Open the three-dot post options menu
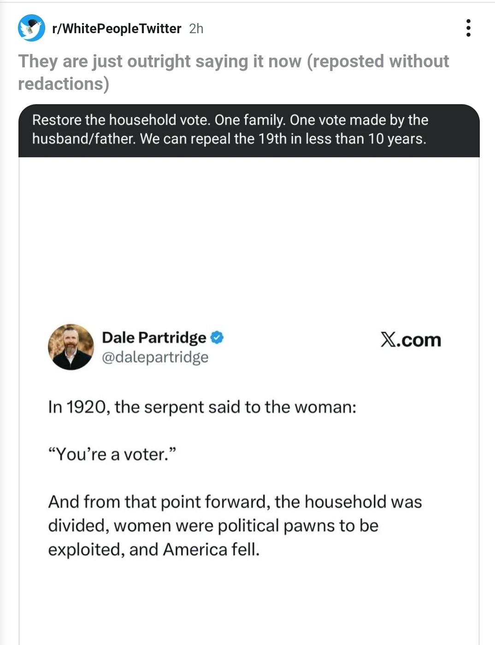 point(468,28)
